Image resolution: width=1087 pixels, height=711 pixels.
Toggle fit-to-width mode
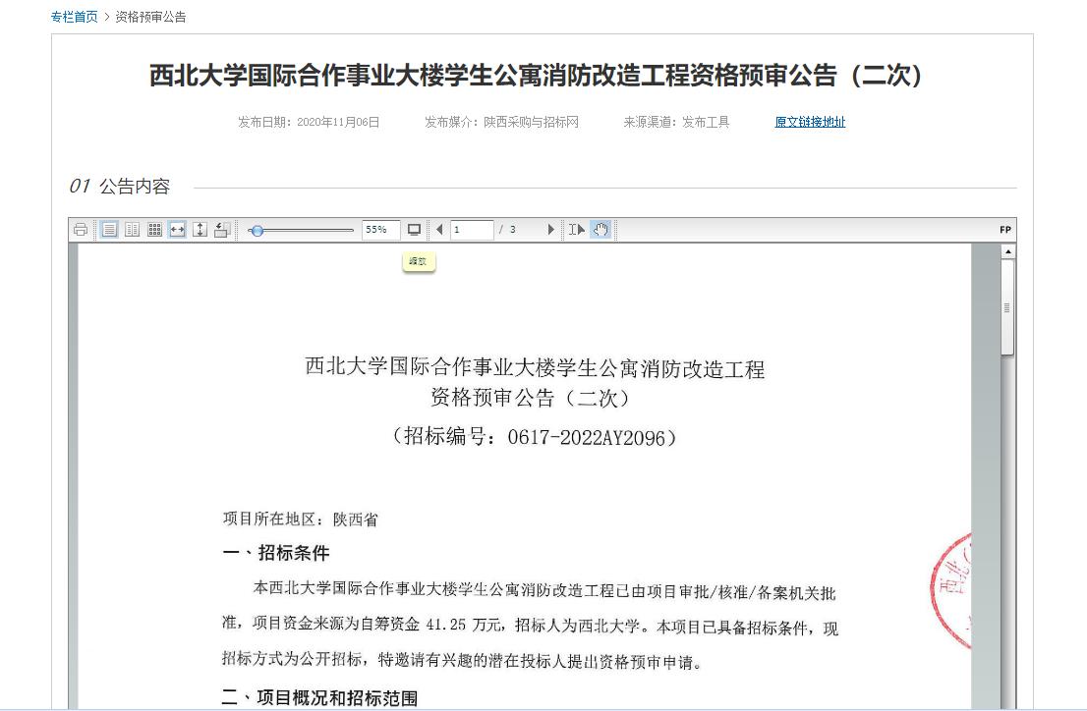coord(177,230)
